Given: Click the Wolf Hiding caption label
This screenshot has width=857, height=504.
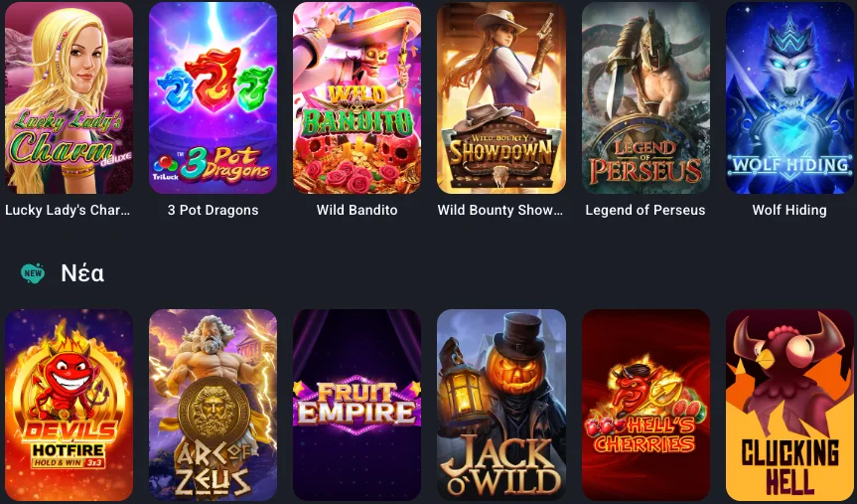Looking at the screenshot, I should (789, 210).
